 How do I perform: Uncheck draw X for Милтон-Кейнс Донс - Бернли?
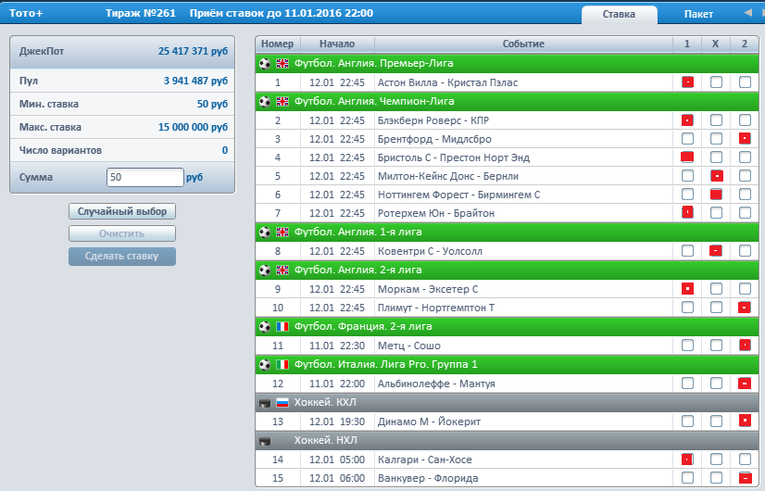(716, 176)
